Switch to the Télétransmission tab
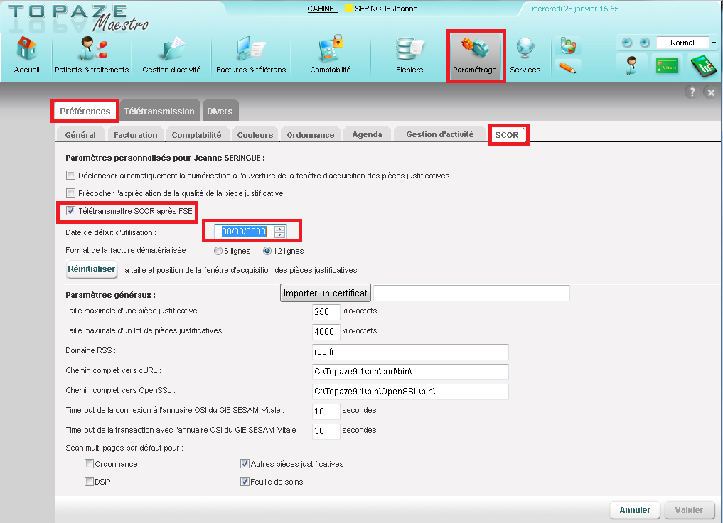 159,111
